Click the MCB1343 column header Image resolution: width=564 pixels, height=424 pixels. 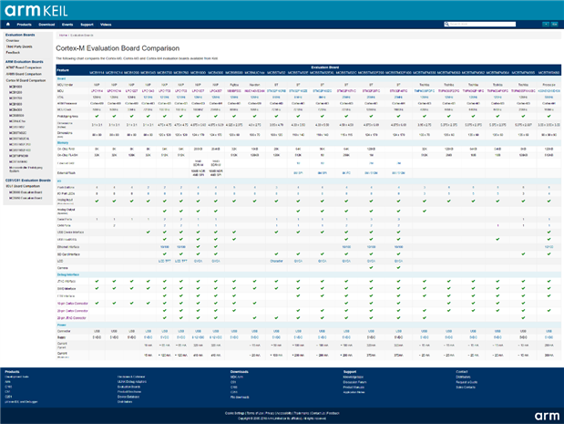click(148, 72)
